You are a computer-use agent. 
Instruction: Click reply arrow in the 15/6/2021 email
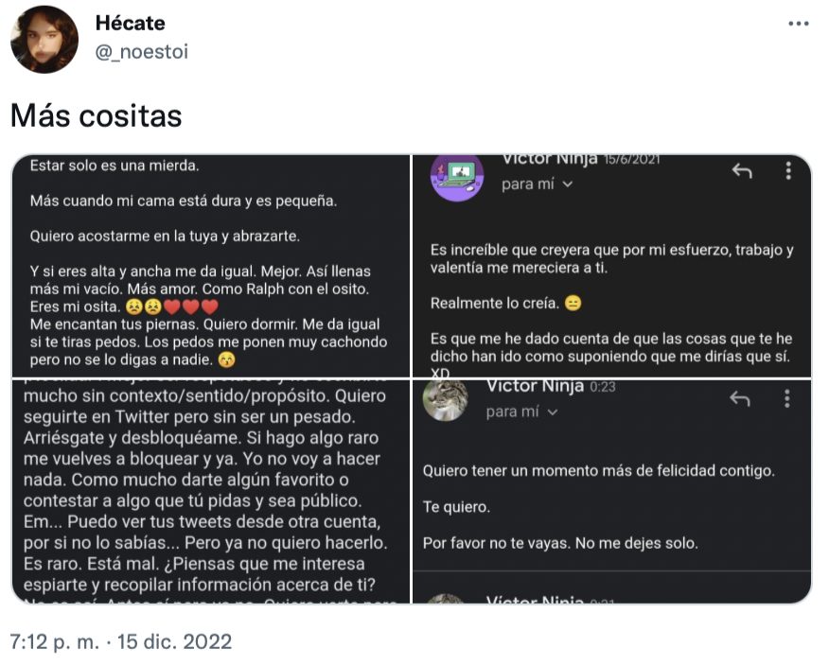(742, 171)
